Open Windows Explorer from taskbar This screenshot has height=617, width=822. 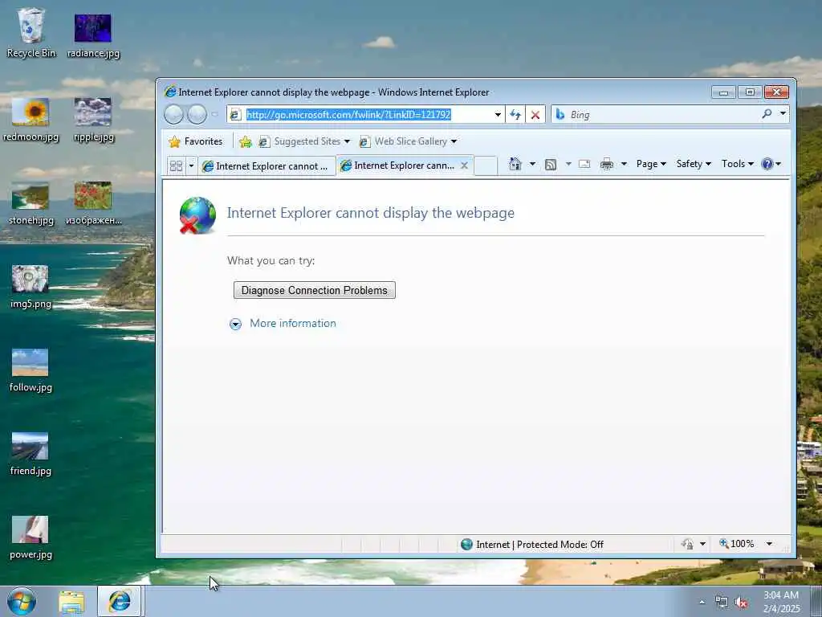pos(71,602)
